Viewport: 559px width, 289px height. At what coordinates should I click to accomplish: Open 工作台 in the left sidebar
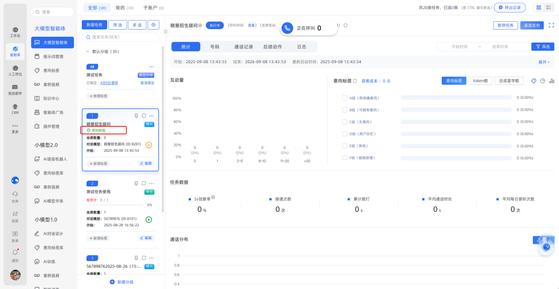15,32
